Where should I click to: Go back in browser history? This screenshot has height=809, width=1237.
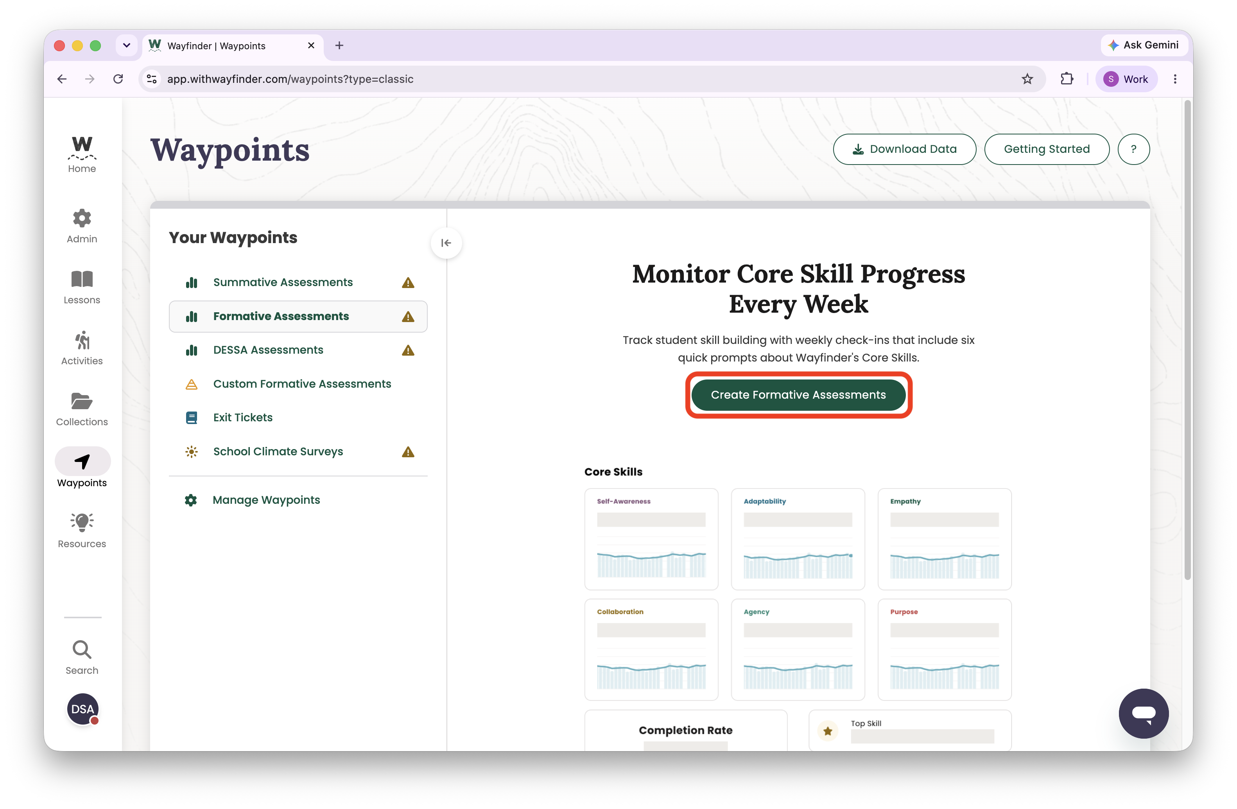coord(62,79)
